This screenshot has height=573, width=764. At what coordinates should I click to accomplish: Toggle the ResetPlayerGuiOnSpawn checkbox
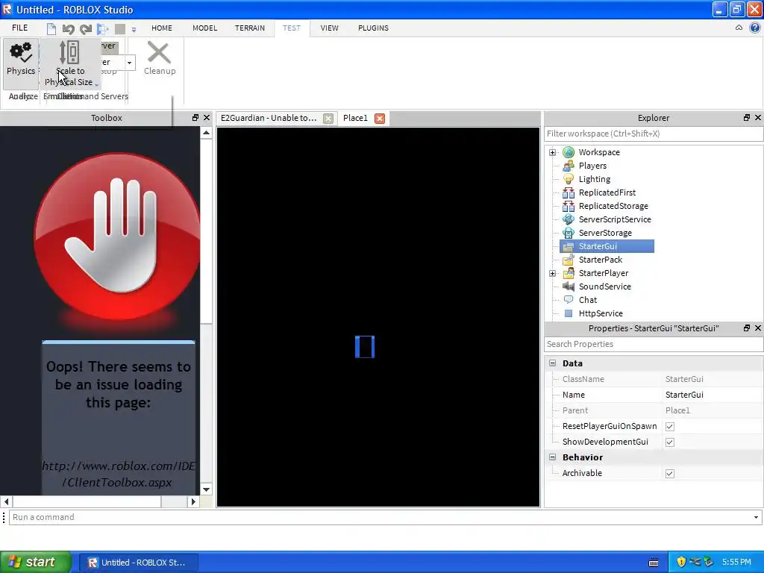coord(670,426)
